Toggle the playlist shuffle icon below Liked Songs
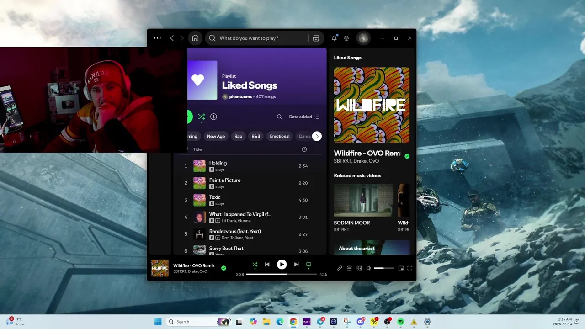This screenshot has height=329, width=585. pyautogui.click(x=201, y=117)
